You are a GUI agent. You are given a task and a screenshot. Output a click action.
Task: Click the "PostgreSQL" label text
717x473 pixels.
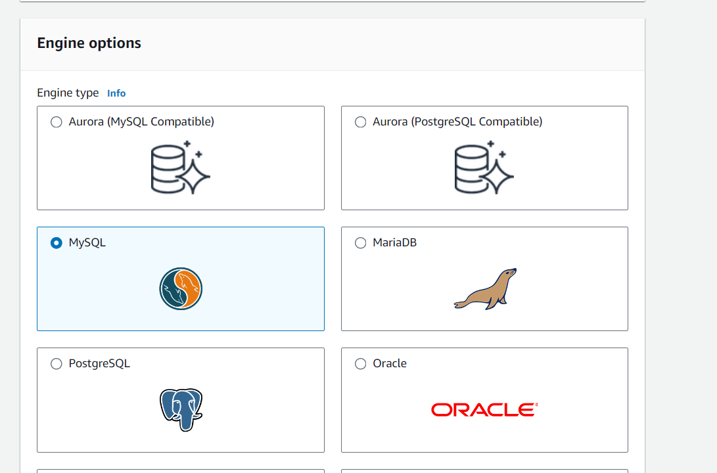pos(99,363)
